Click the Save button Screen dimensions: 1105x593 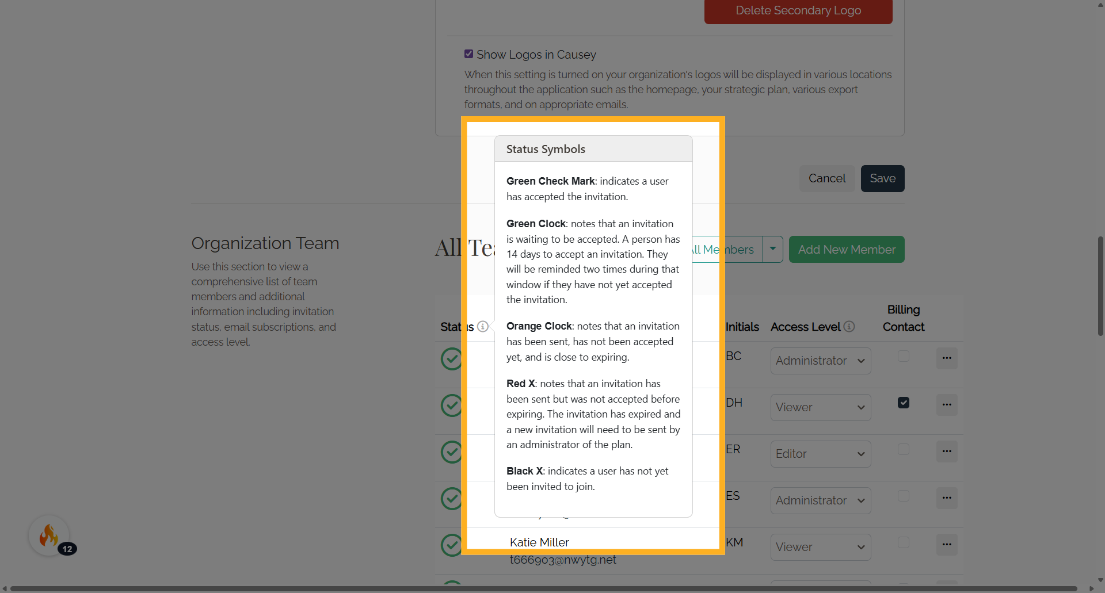pos(883,178)
